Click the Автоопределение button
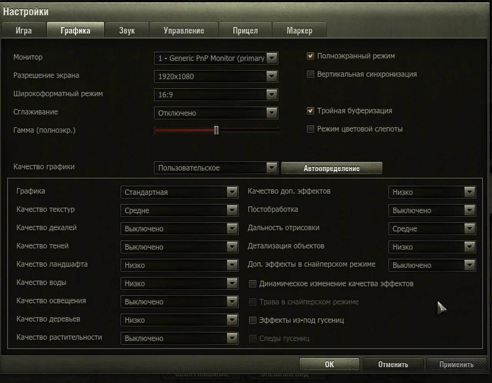This screenshot has height=383, width=492. coord(332,168)
